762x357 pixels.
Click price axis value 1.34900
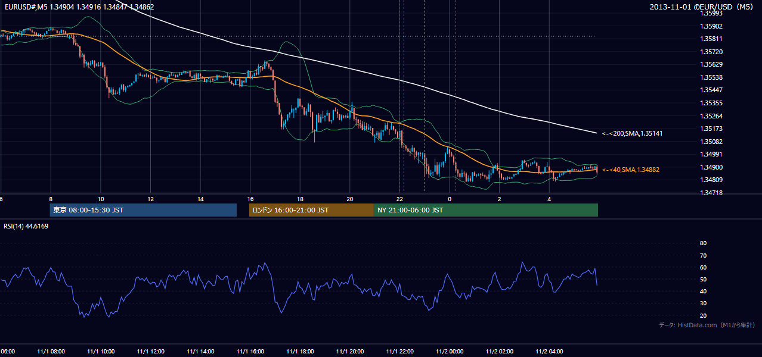711,167
